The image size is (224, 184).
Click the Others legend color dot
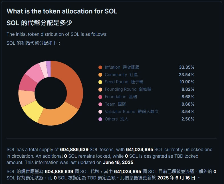[100, 119]
